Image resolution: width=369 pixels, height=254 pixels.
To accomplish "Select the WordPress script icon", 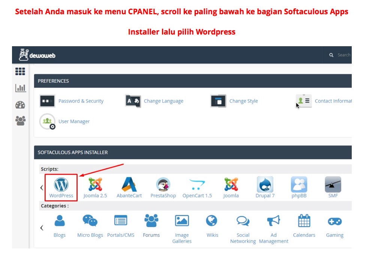I will [61, 184].
